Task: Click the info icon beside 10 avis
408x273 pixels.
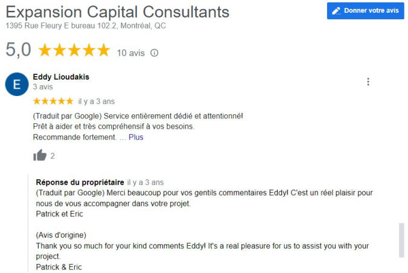Action: pos(155,53)
